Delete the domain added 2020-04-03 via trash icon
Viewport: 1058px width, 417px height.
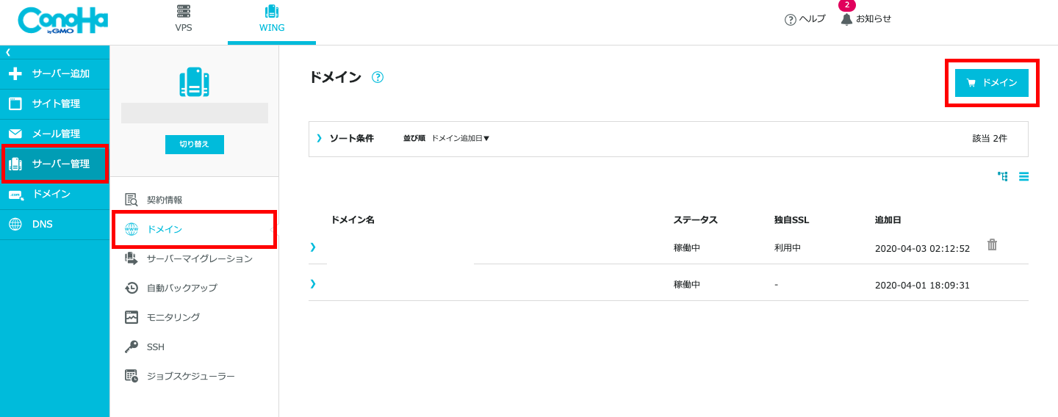pyautogui.click(x=992, y=244)
